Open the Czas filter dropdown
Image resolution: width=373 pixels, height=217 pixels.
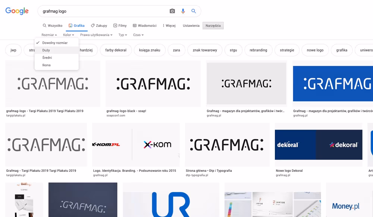pyautogui.click(x=138, y=35)
